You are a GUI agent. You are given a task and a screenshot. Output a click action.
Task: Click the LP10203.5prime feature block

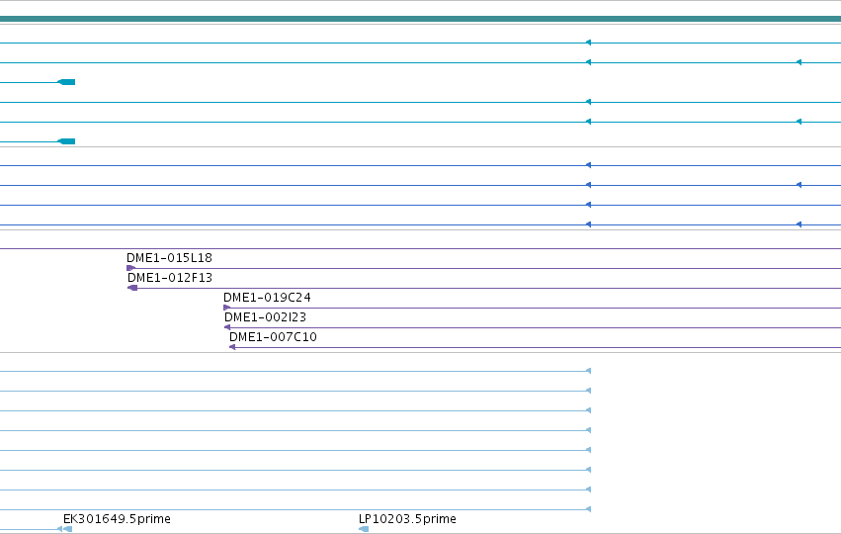point(364,529)
